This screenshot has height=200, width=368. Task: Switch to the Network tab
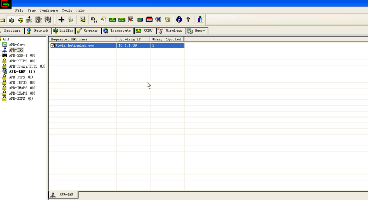[38, 30]
